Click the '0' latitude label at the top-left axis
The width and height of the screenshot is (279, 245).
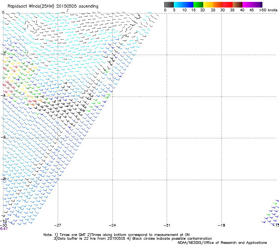coord(3,12)
